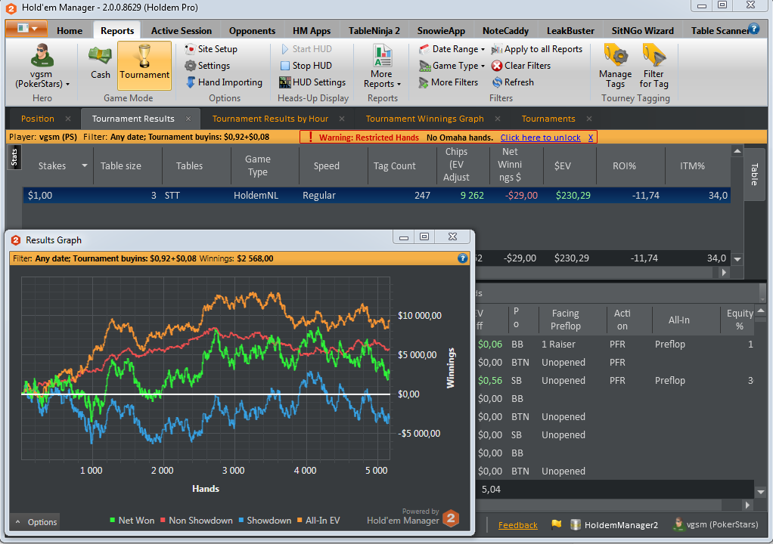The width and height of the screenshot is (773, 544).
Task: Open Site Setup options
Action: [x=211, y=49]
